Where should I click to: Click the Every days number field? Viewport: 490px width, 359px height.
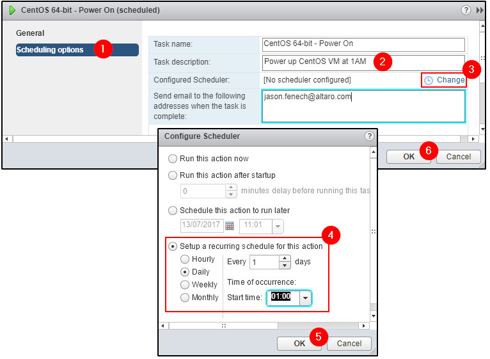pyautogui.click(x=264, y=262)
